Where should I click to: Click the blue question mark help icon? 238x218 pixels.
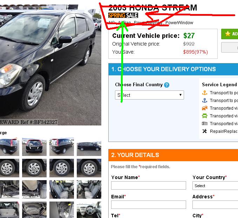pos(166,85)
